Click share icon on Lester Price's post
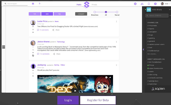Screen dimensions: 171x105 point(53,30)
